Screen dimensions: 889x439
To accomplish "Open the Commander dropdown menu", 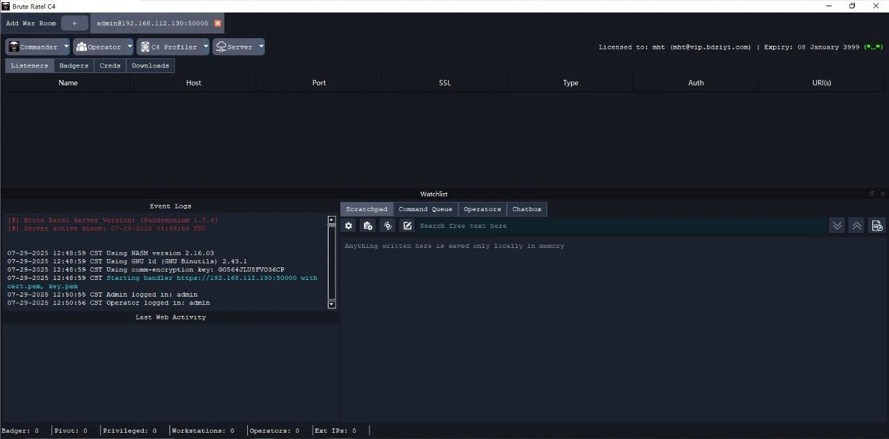I will (38, 47).
